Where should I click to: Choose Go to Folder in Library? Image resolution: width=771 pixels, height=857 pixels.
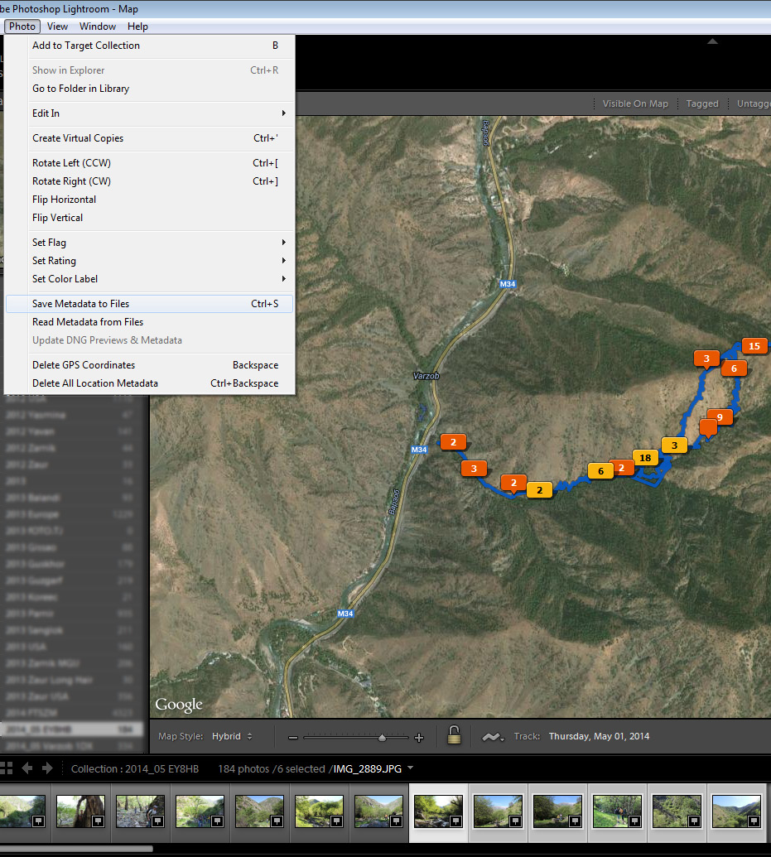[x=149, y=89]
